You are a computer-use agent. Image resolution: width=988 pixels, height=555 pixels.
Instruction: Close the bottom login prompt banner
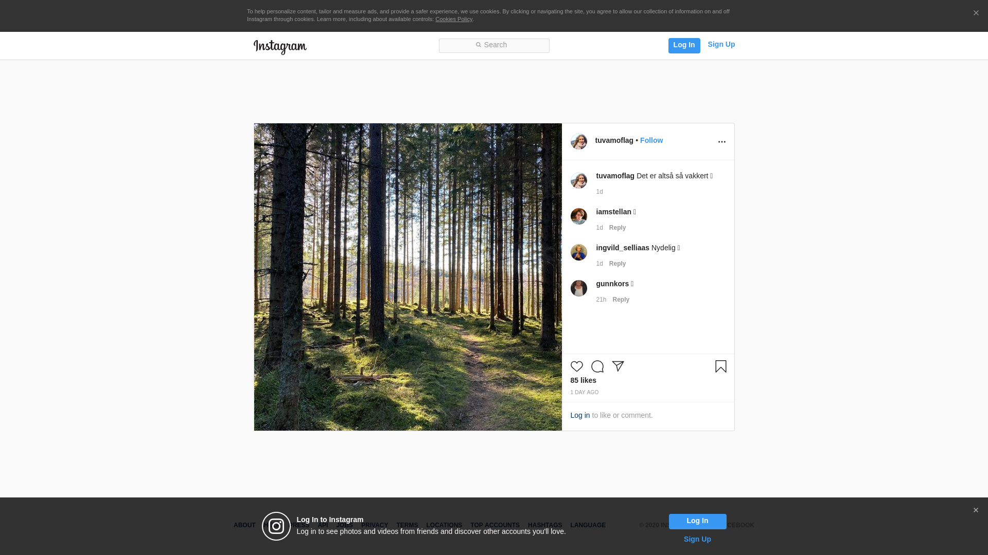pyautogui.click(x=976, y=510)
